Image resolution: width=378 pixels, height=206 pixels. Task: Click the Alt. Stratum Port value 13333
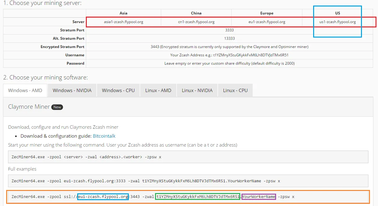pyautogui.click(x=229, y=38)
